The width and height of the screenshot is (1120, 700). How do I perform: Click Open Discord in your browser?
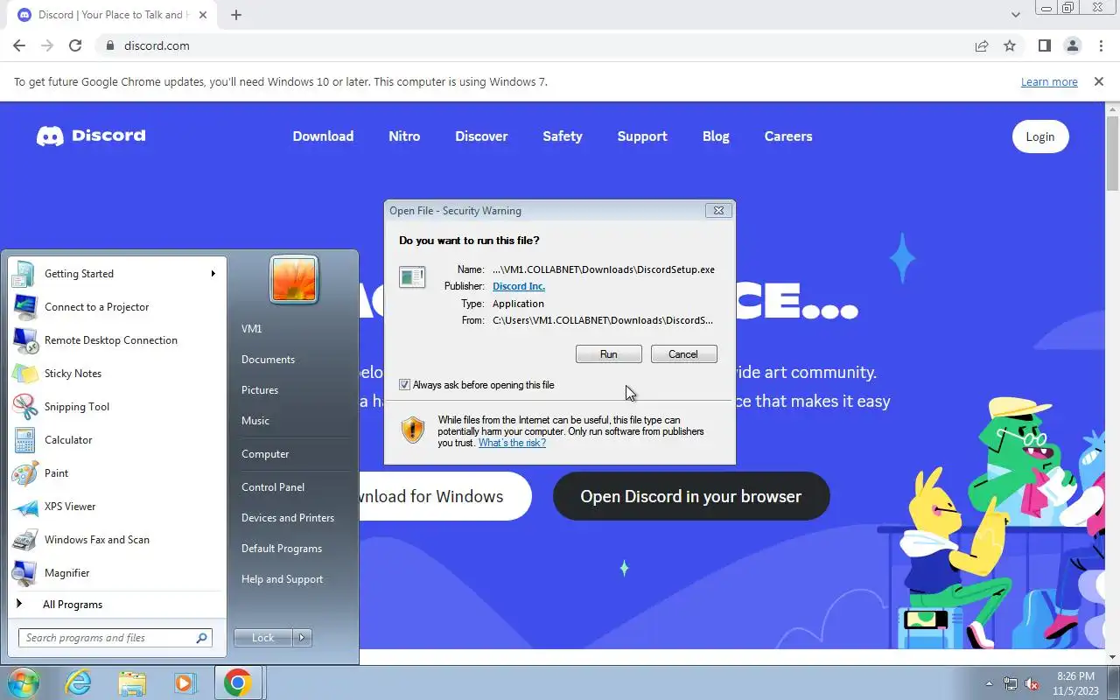[691, 496]
